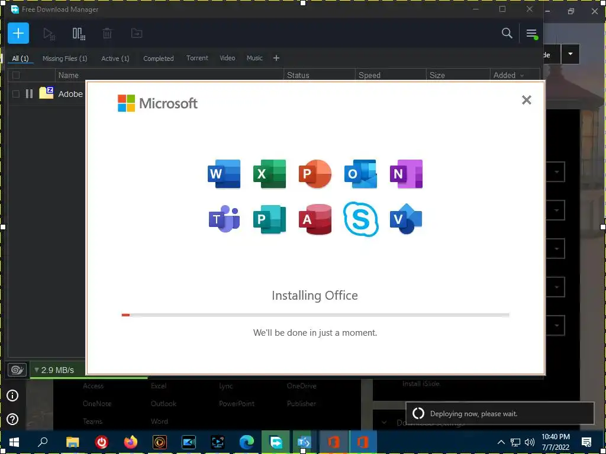Click the Installing Office progress bar

315,315
